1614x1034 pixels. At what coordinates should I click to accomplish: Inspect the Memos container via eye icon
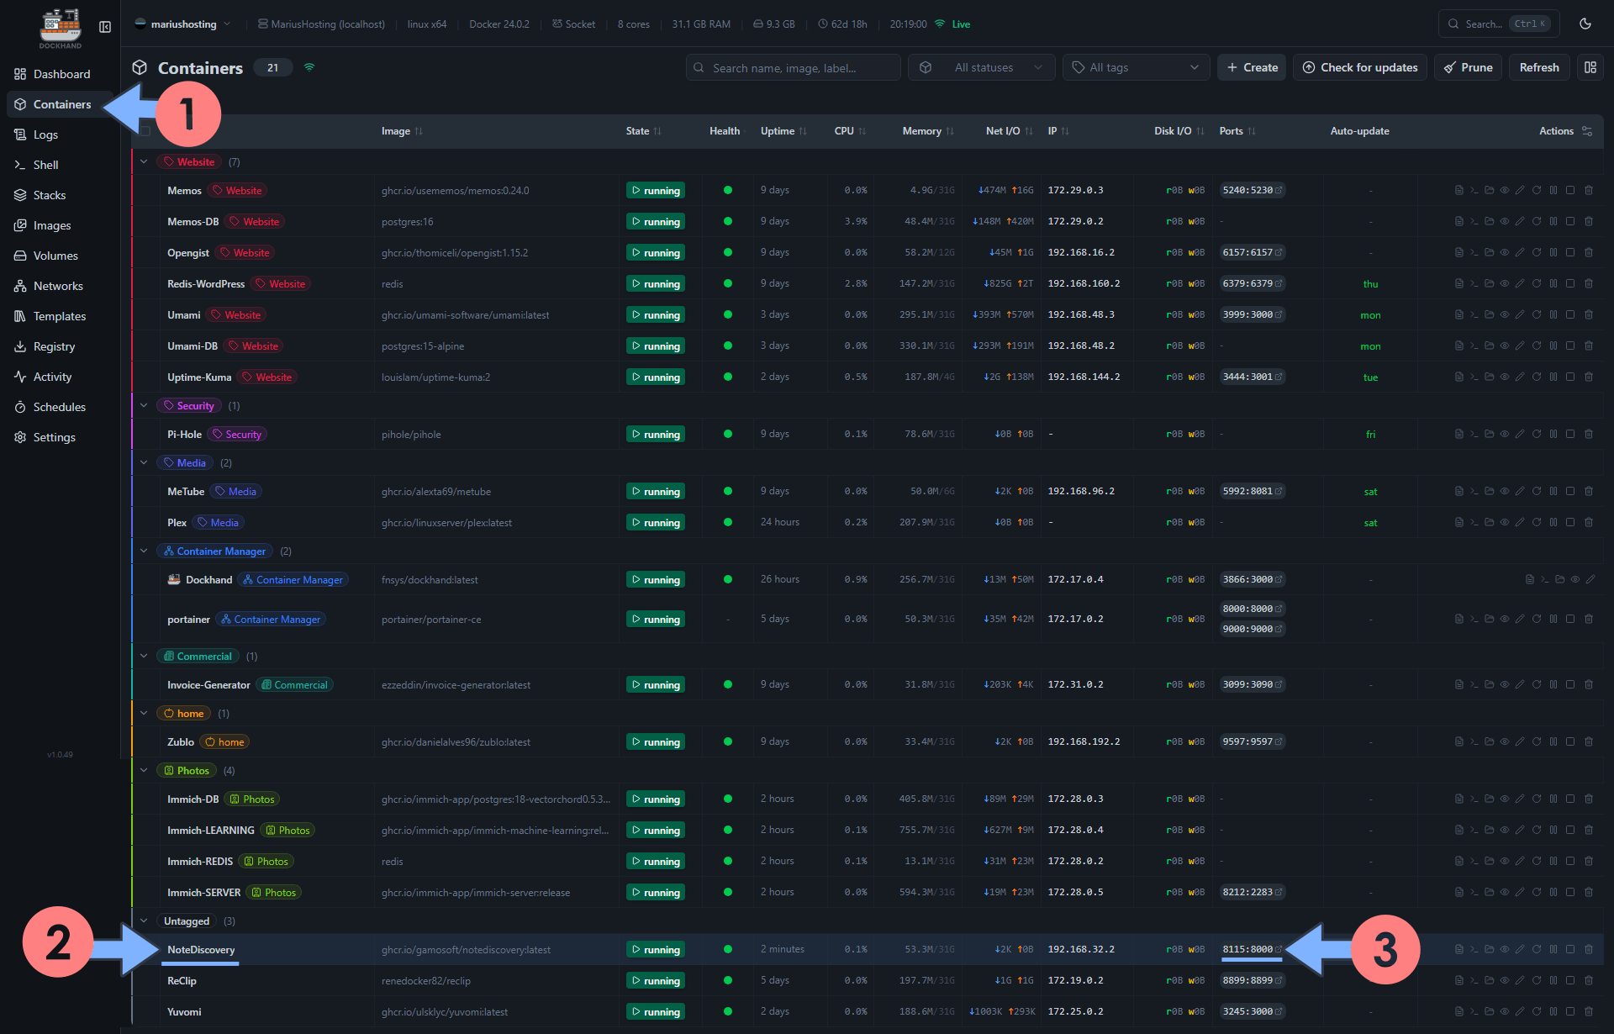coord(1505,190)
